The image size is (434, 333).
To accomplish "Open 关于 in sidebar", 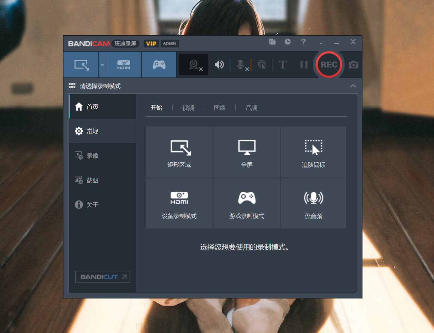I will (102, 205).
